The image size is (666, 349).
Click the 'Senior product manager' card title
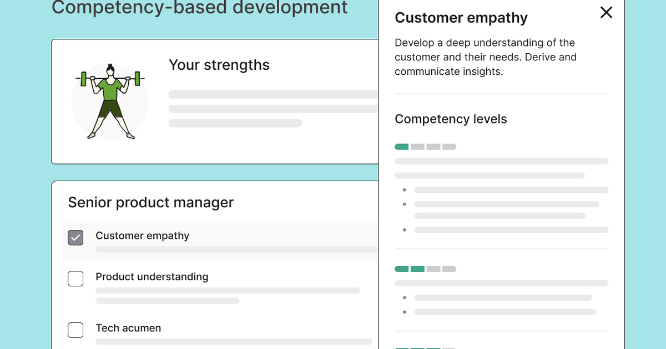click(x=150, y=202)
